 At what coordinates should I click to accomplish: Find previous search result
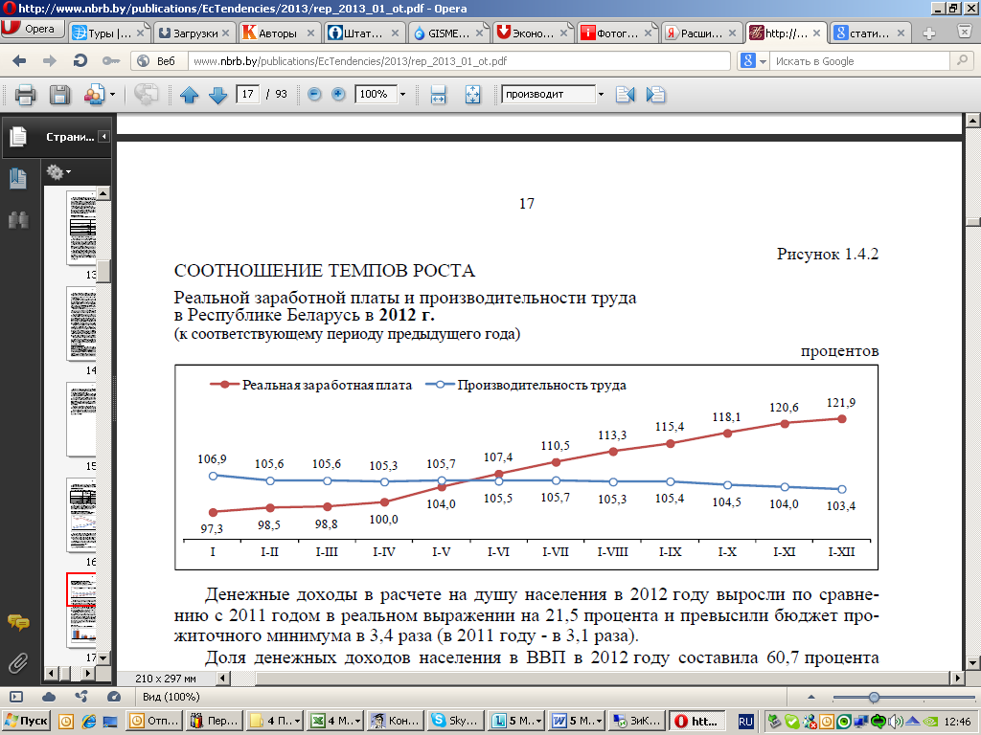tap(625, 95)
